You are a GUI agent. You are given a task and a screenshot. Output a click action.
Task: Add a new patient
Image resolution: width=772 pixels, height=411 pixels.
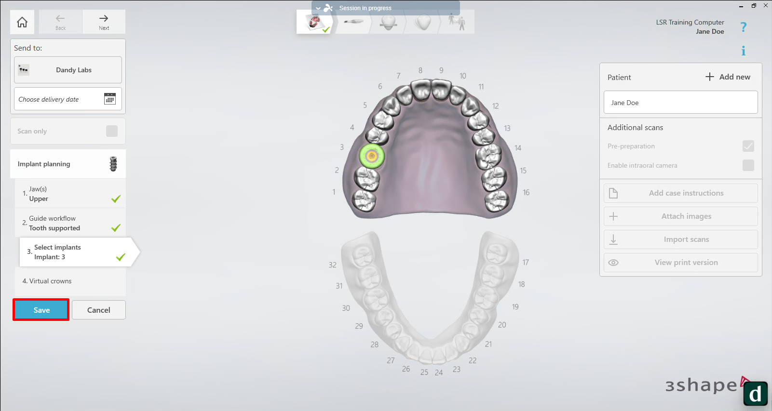[x=728, y=77]
